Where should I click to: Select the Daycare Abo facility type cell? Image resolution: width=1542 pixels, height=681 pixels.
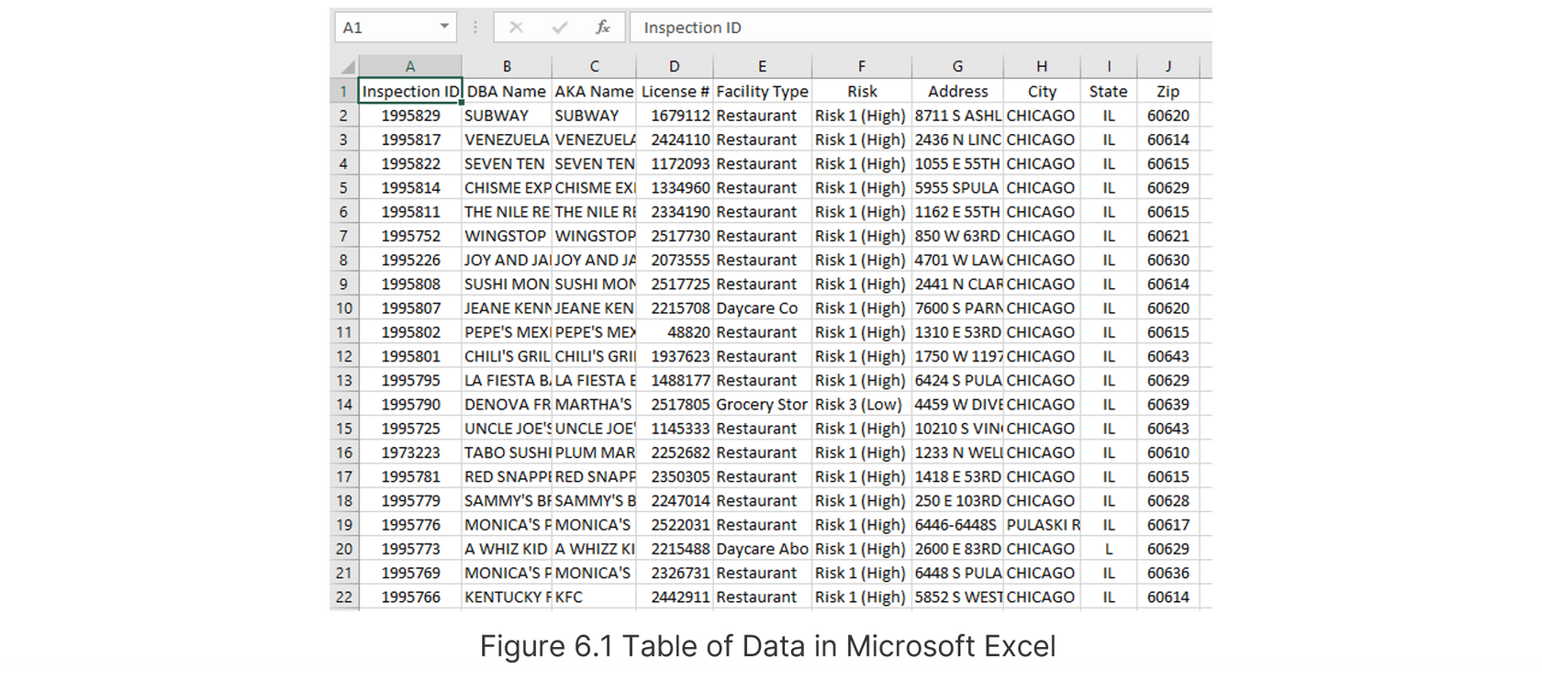(x=762, y=549)
